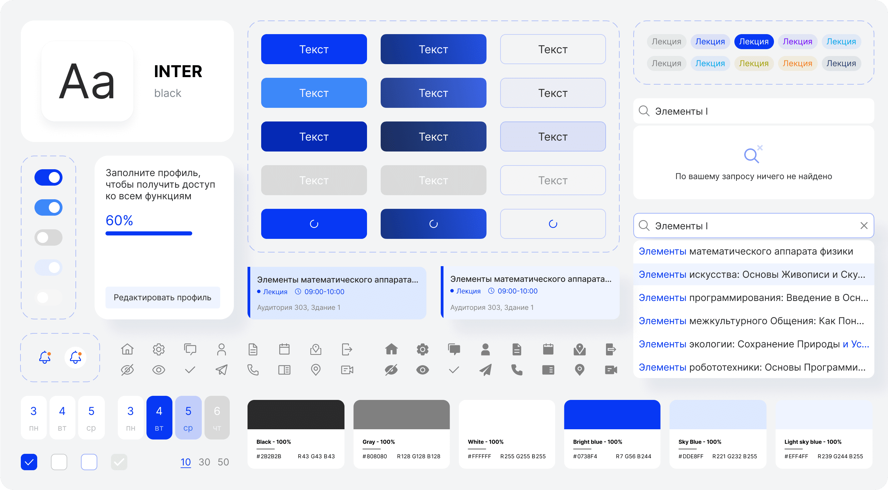
Task: Select the blue 4 вт day tab
Action: coord(159,418)
